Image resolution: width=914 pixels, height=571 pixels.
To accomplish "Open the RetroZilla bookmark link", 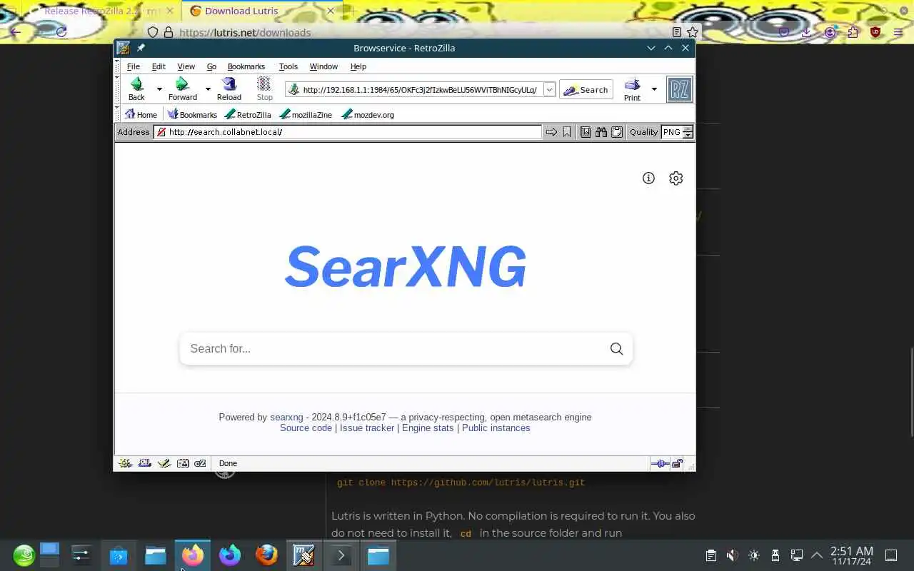I will click(x=248, y=114).
